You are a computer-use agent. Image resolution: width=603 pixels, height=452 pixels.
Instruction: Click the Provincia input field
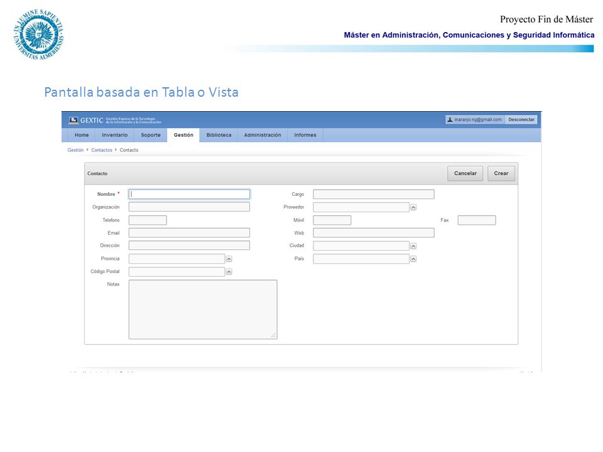click(177, 259)
